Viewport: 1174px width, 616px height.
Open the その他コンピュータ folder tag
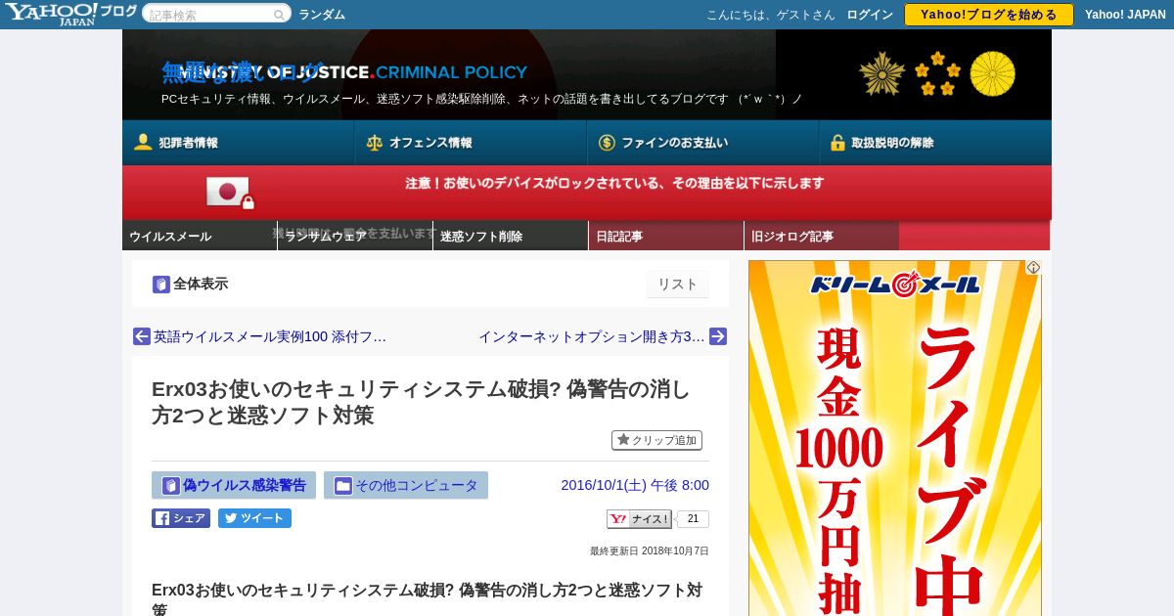point(406,485)
